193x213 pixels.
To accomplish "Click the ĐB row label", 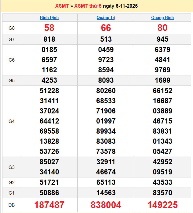I will [12, 205].
